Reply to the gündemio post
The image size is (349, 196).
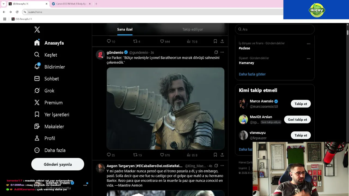(x=109, y=155)
